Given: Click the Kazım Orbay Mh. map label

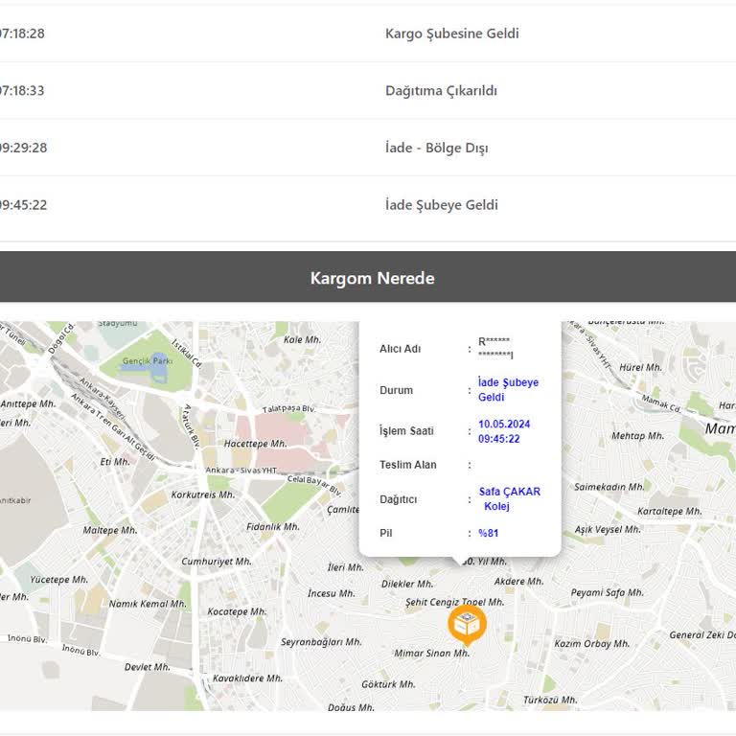Looking at the screenshot, I should pyautogui.click(x=596, y=643).
